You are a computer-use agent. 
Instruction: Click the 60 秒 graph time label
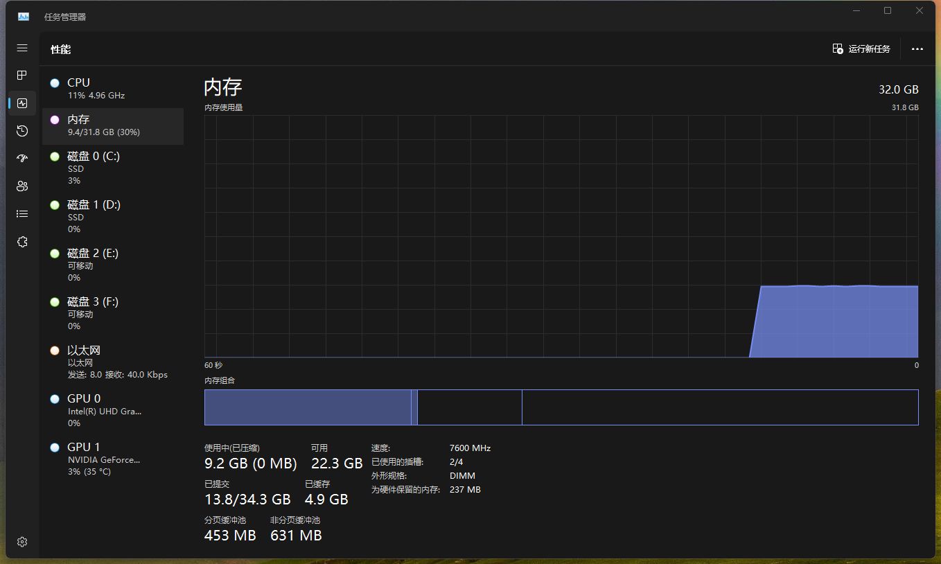coord(213,365)
